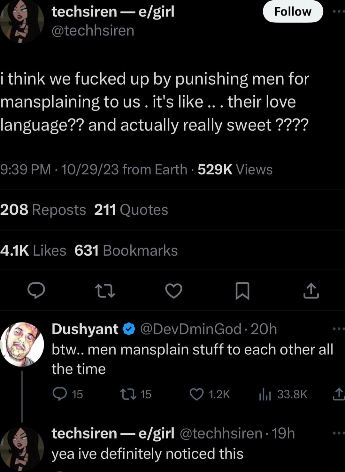Follow techsiren's account
The height and width of the screenshot is (472, 345).
coord(293,12)
